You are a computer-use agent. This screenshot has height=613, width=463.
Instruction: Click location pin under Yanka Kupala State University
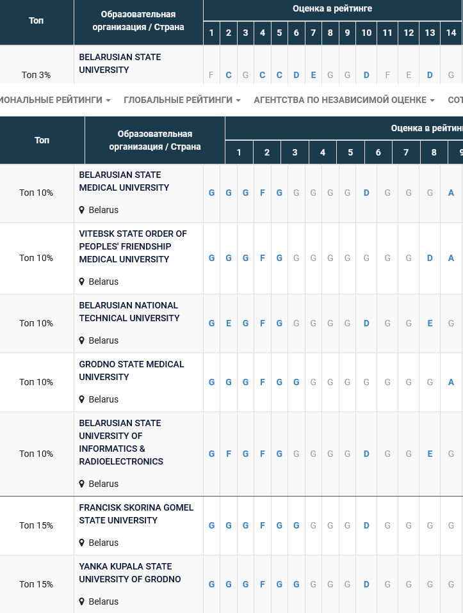pyautogui.click(x=82, y=601)
